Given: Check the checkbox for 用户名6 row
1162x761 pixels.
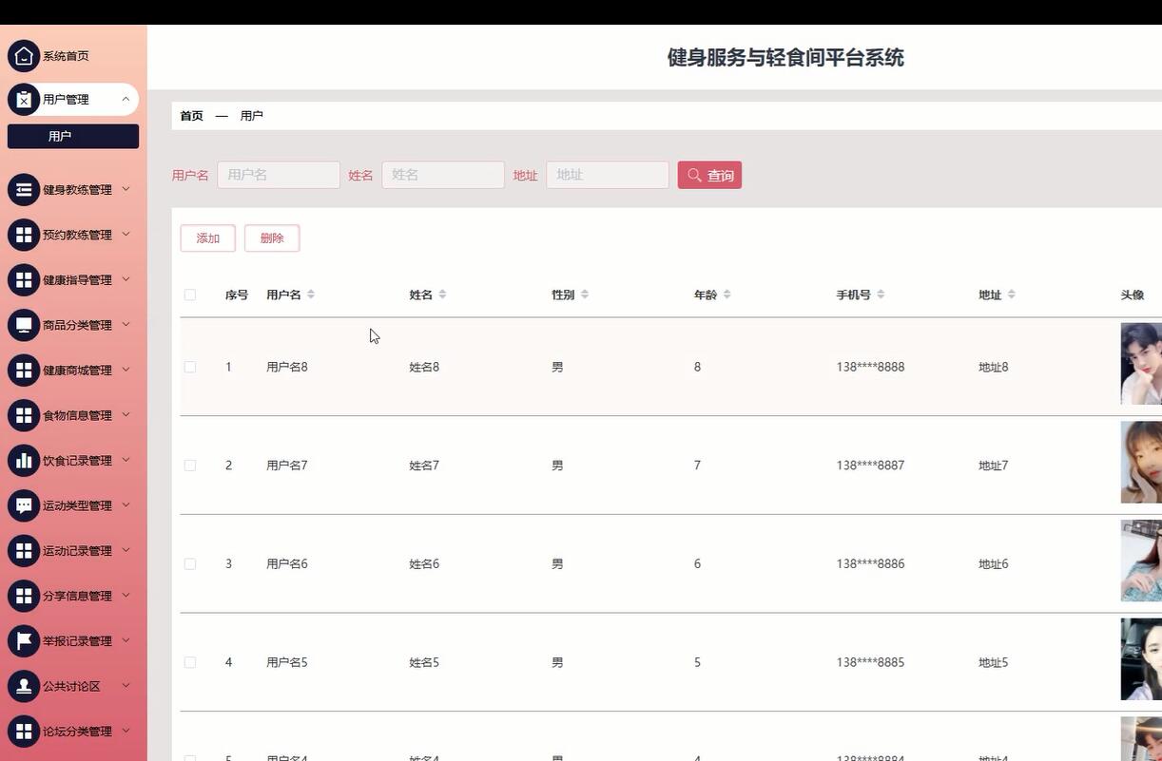Looking at the screenshot, I should [x=189, y=563].
